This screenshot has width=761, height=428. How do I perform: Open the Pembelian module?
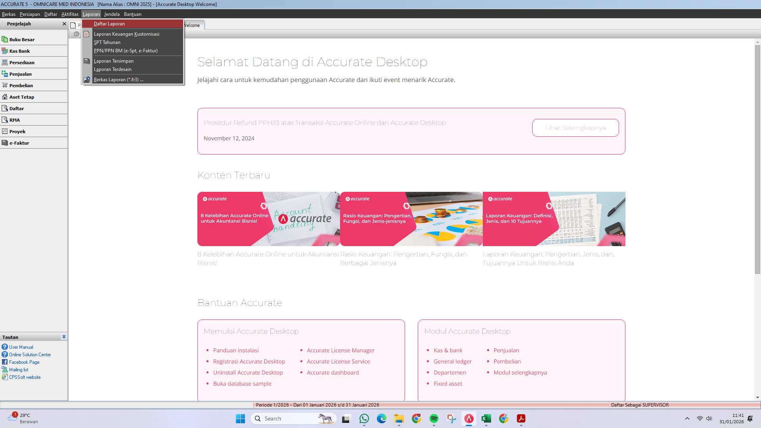(20, 85)
